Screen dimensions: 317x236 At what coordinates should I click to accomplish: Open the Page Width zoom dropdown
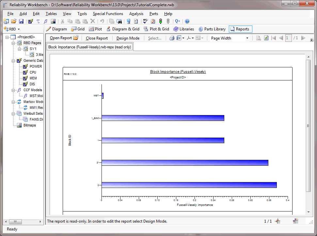tap(247, 38)
